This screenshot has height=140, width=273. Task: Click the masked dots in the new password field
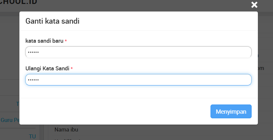pos(33,52)
